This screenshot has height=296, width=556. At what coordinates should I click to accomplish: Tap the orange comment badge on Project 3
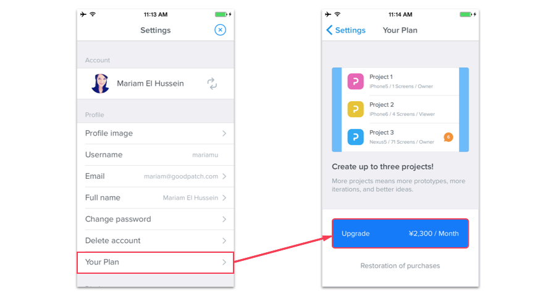click(449, 137)
